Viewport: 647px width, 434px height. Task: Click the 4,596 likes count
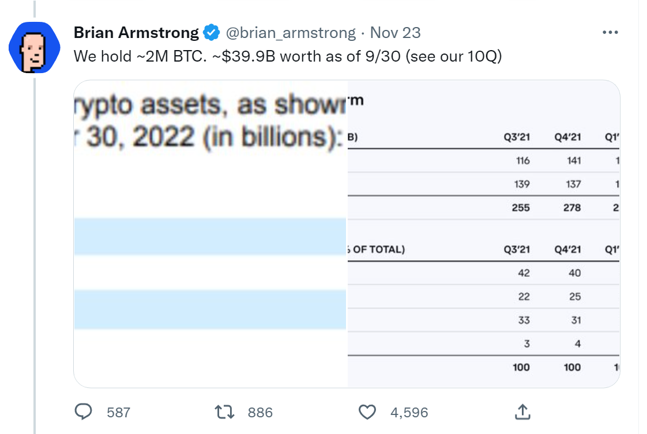(x=409, y=412)
